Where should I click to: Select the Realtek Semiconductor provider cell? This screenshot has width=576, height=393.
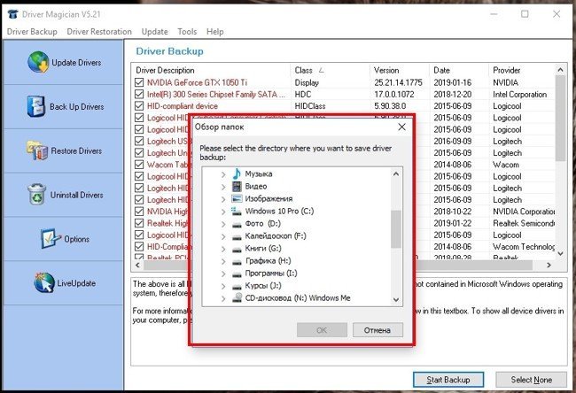tap(524, 223)
